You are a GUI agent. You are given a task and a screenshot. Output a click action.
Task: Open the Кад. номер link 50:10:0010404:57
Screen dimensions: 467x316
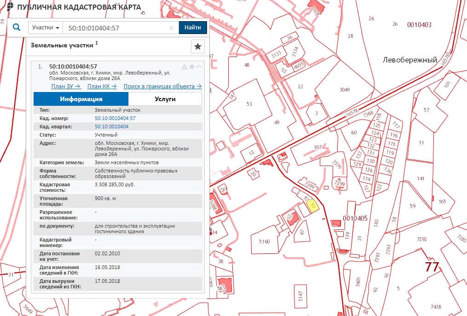115,118
